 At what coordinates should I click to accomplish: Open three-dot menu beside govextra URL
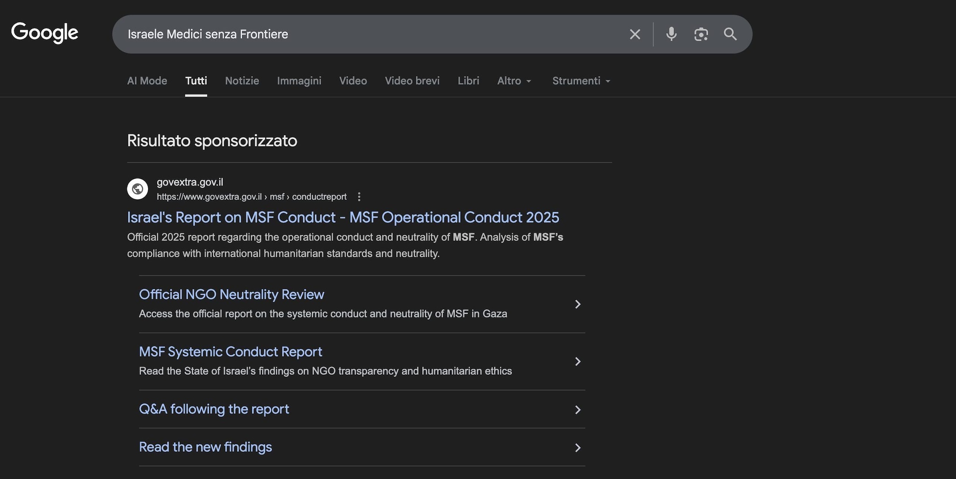(x=359, y=197)
